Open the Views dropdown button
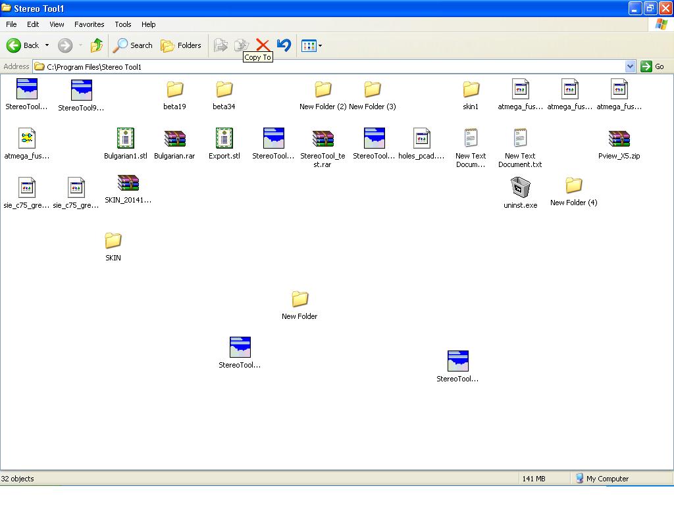674x505 pixels. (311, 45)
